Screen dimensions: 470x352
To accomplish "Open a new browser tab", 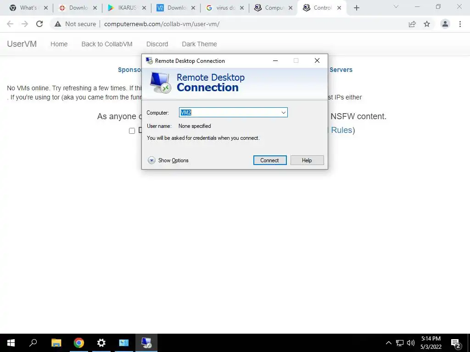I will (356, 8).
